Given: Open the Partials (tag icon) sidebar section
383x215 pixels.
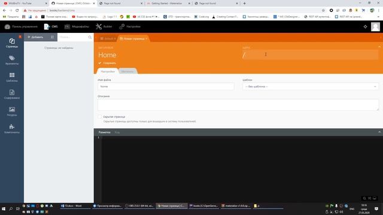Looking at the screenshot, I should tap(12, 60).
